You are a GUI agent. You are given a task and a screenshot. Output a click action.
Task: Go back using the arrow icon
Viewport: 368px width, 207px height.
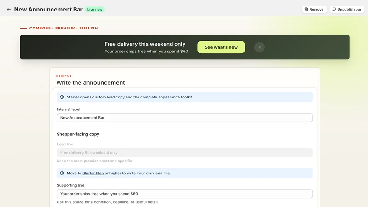pyautogui.click(x=9, y=9)
